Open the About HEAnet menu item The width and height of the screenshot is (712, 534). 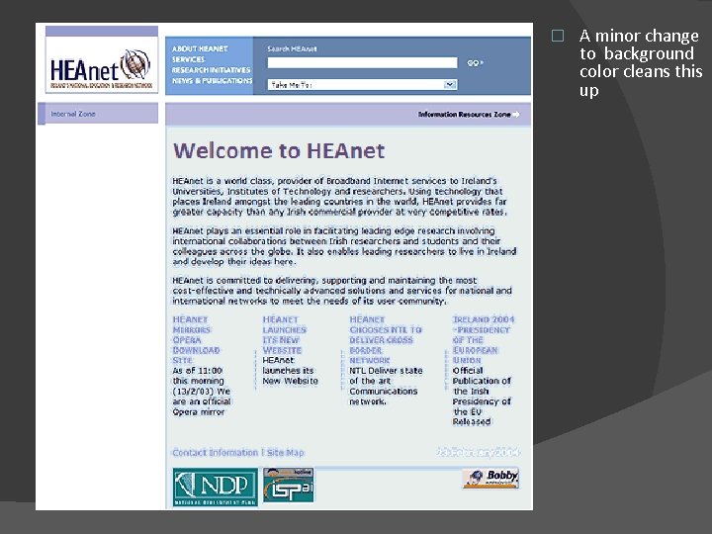click(200, 48)
